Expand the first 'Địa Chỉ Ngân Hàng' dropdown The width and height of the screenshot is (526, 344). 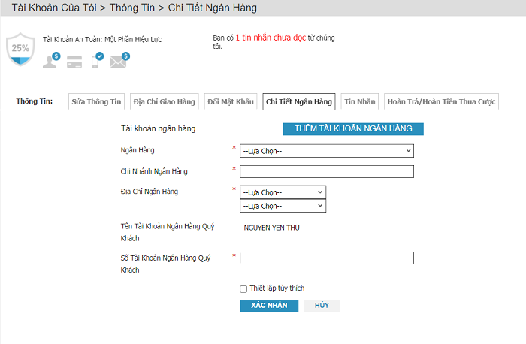283,192
